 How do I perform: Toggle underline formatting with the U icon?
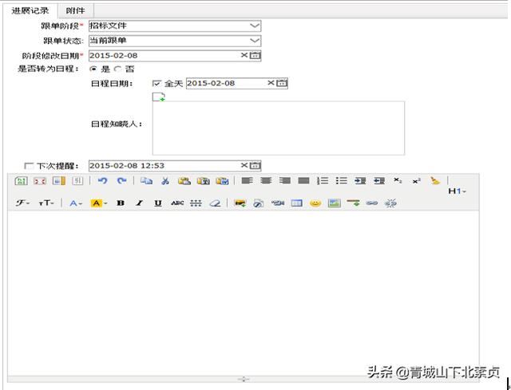158,203
